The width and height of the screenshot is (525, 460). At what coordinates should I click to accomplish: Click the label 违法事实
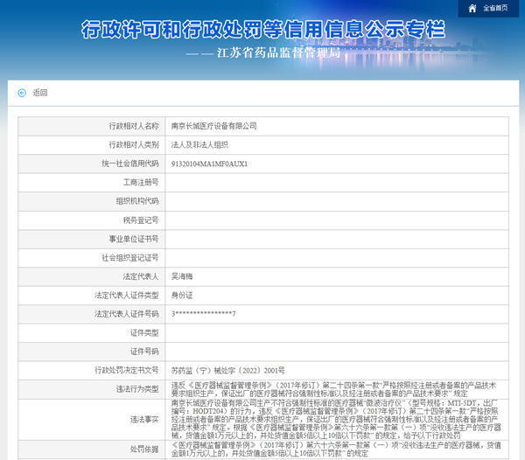(144, 420)
